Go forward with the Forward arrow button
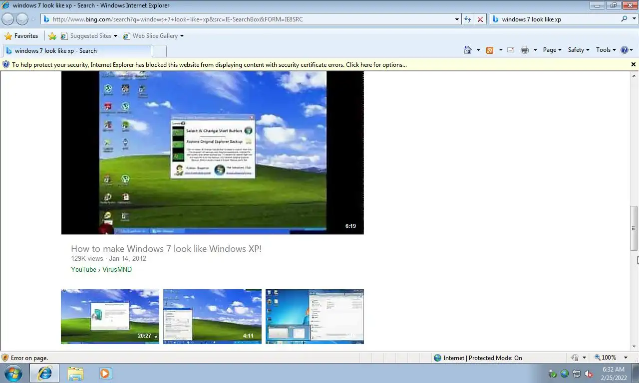Viewport: 639px width, 383px height. coord(22,19)
